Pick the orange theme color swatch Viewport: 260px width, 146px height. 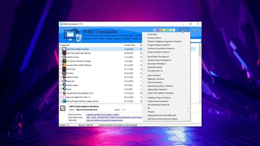pos(161,30)
